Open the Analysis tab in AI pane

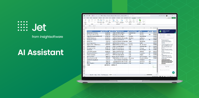(168, 35)
